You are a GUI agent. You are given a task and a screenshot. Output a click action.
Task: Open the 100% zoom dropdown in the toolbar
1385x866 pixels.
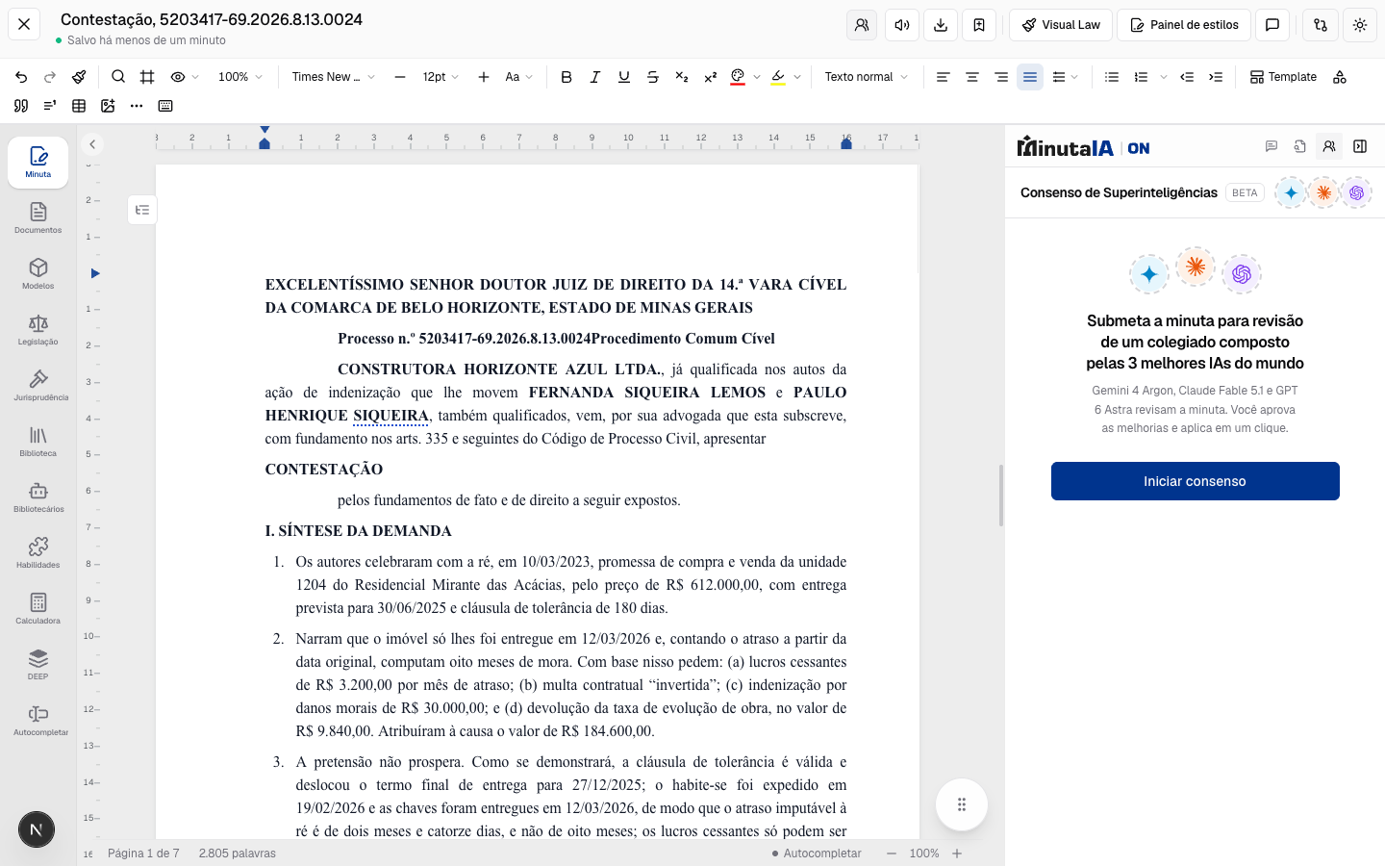pyautogui.click(x=240, y=77)
